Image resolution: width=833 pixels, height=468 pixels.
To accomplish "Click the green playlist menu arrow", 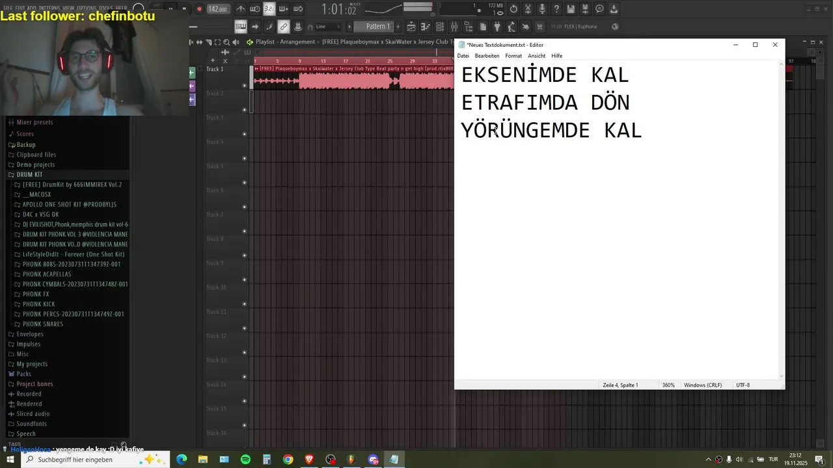I will 250,42.
